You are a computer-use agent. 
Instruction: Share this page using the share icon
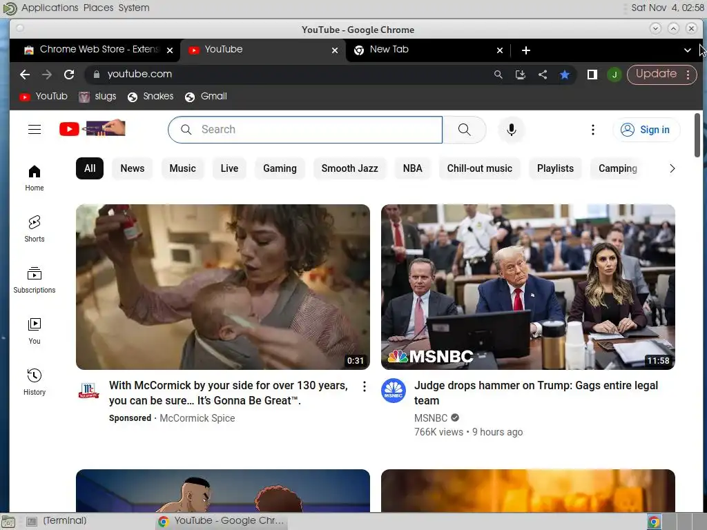click(x=543, y=75)
